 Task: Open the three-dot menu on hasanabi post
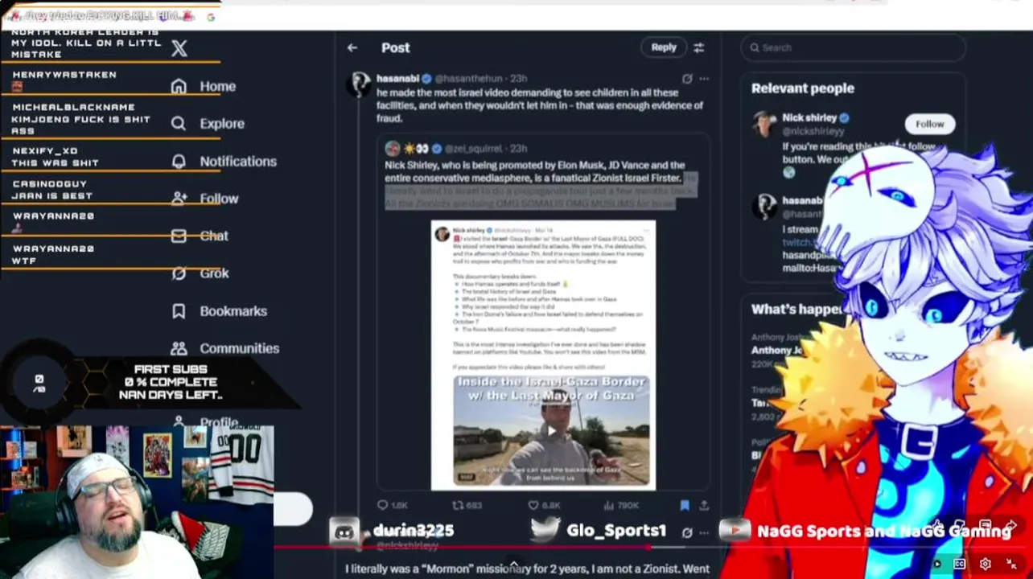[x=704, y=79]
